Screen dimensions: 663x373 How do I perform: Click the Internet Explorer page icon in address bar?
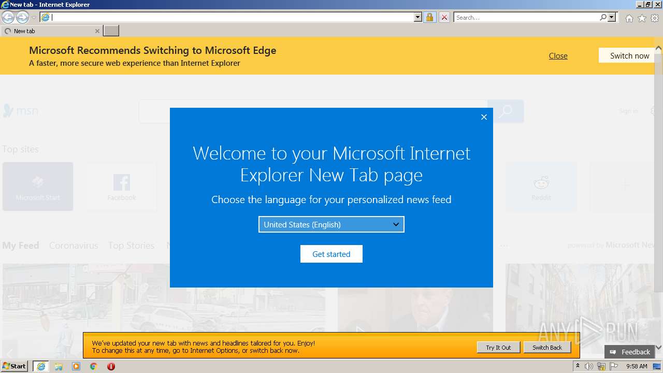click(x=45, y=17)
